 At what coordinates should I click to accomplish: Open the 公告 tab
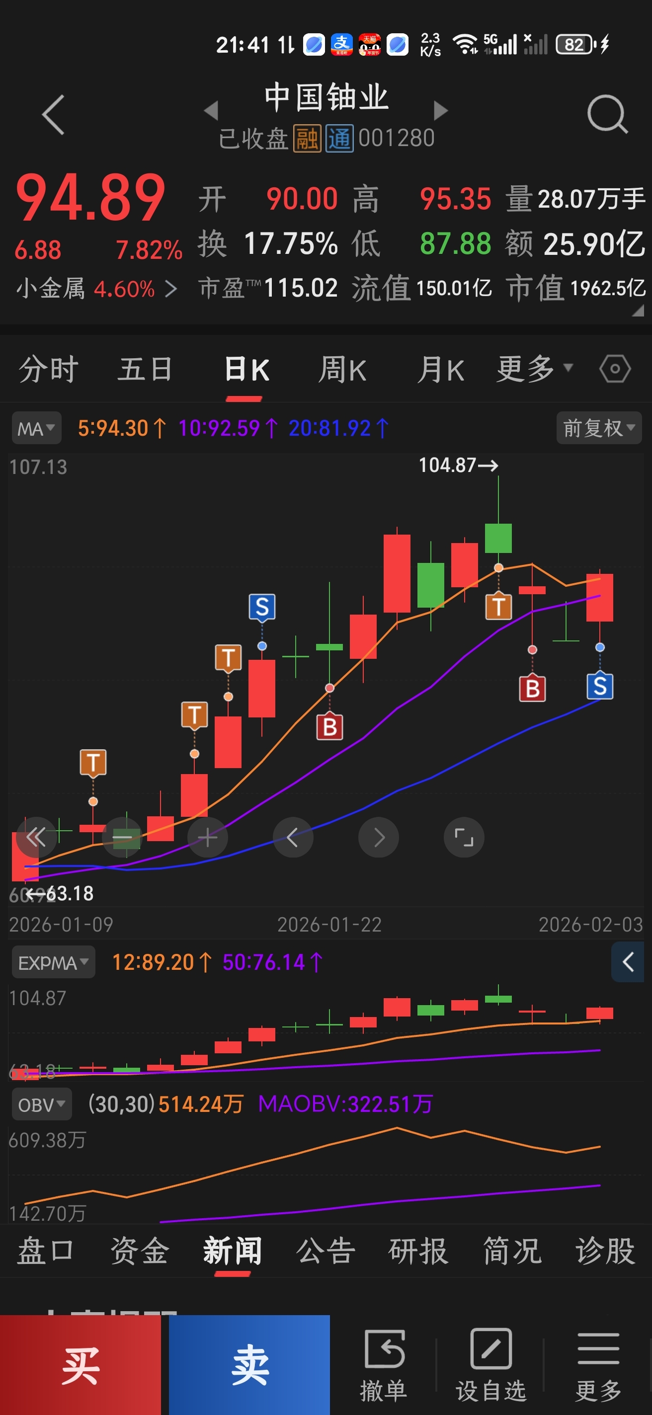[x=326, y=1251]
